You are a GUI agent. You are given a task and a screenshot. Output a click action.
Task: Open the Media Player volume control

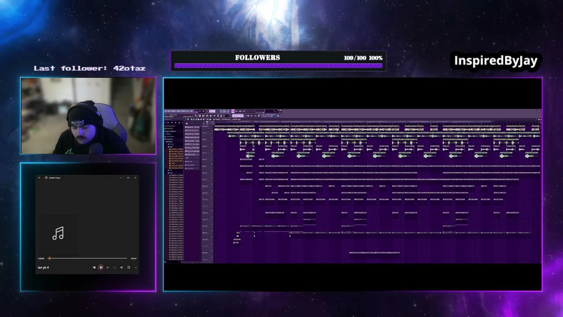(122, 267)
